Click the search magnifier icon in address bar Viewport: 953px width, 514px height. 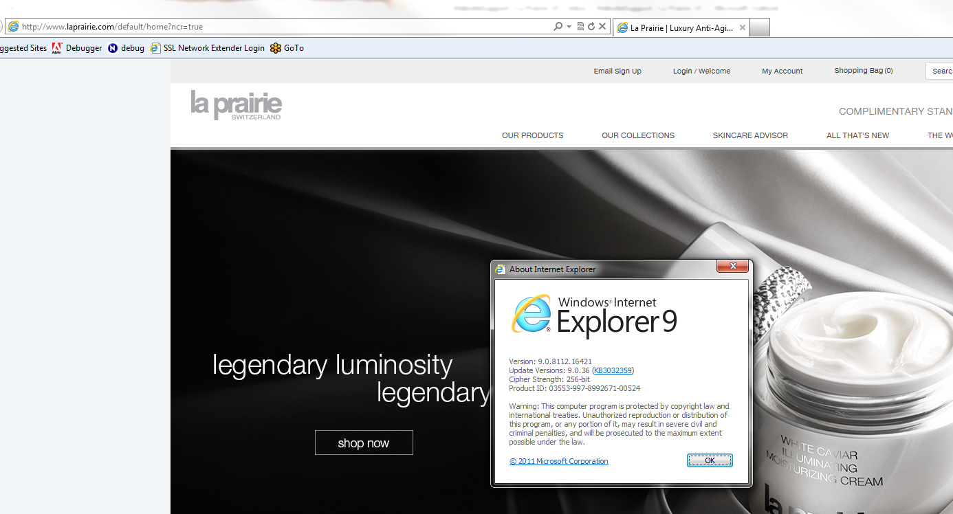point(558,27)
